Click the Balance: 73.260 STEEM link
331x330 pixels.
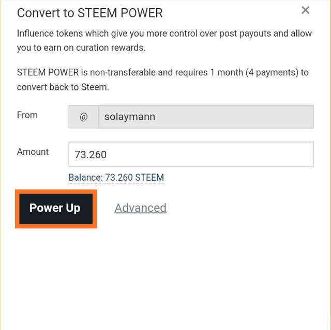pyautogui.click(x=116, y=178)
